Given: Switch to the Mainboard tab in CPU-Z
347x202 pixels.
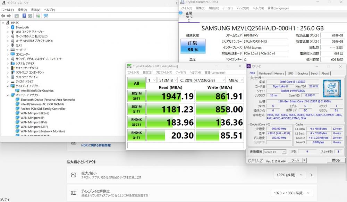Looking at the screenshot, I should (265, 74).
